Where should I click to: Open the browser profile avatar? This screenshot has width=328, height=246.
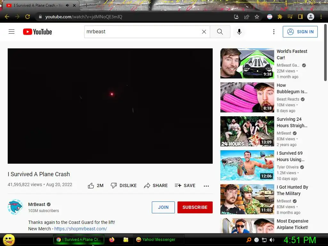[311, 17]
